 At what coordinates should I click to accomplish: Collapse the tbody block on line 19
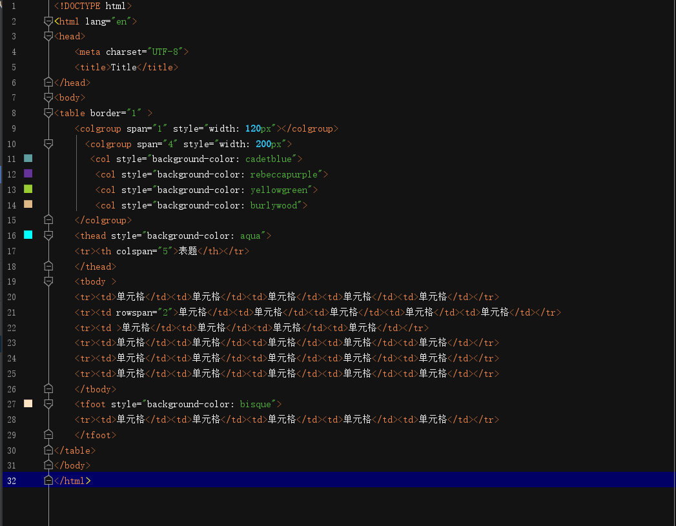coord(48,282)
